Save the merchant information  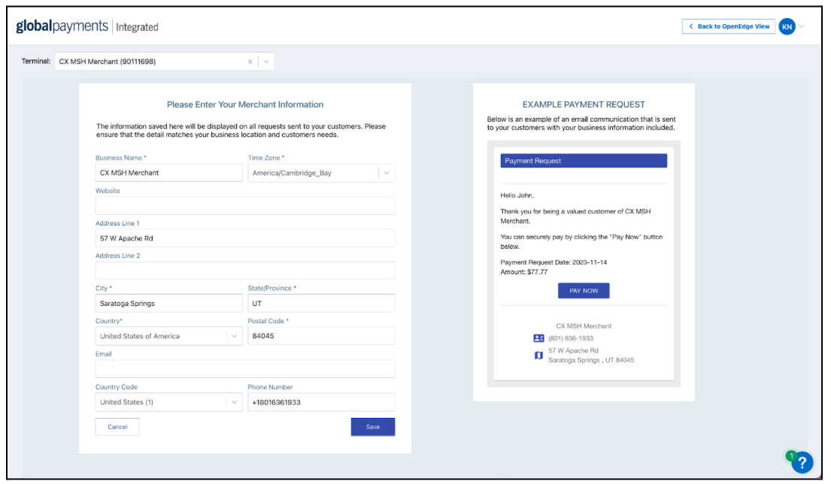(x=372, y=427)
